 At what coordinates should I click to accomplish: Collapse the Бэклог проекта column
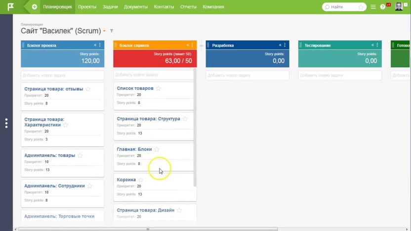click(x=95, y=45)
